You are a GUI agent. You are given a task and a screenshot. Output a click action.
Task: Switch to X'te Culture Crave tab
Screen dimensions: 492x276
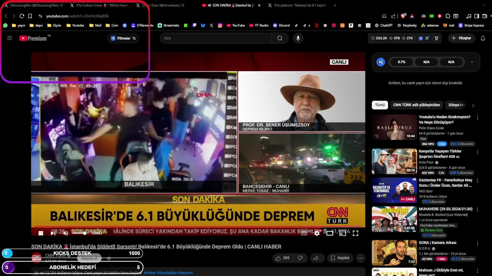(99, 5)
